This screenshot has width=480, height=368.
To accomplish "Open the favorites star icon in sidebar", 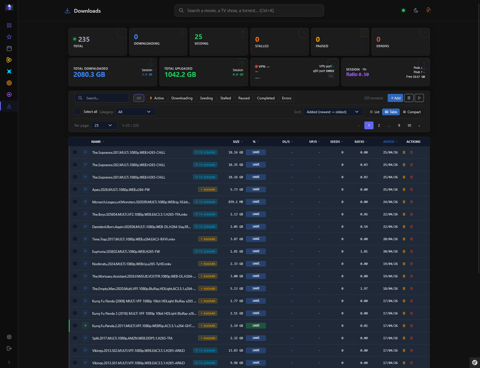I will (9, 37).
